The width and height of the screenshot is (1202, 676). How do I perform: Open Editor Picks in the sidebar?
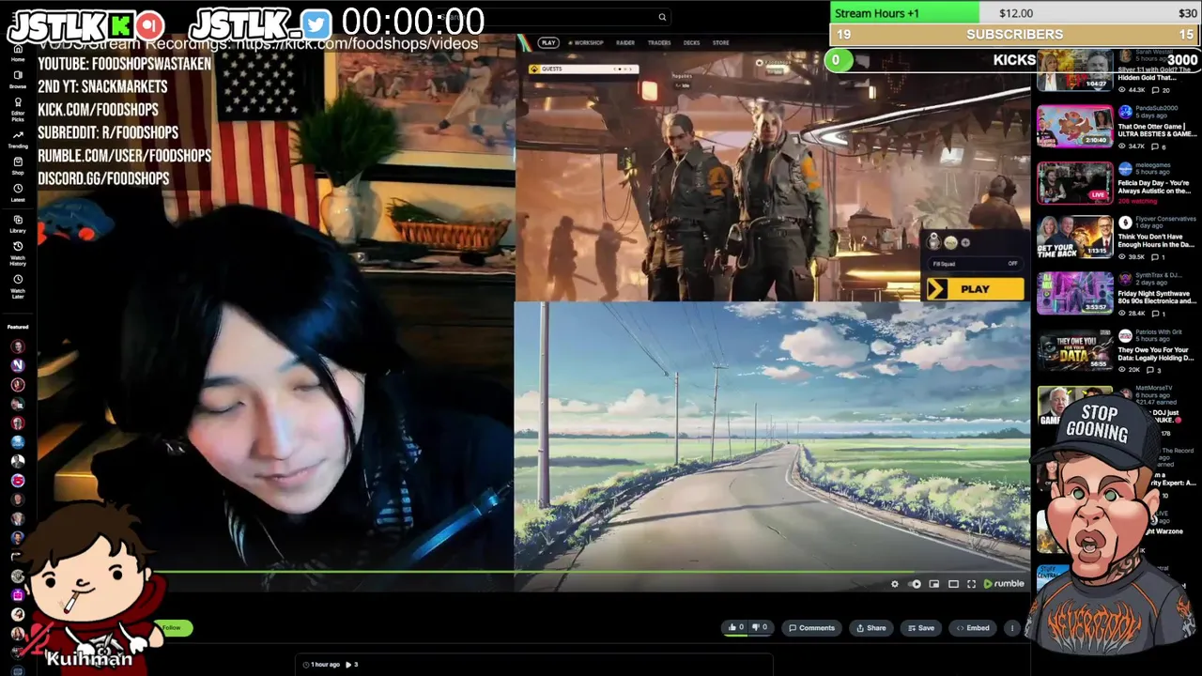[x=18, y=109]
